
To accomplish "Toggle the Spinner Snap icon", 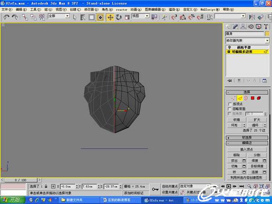I will pyautogui.click(x=200, y=17).
